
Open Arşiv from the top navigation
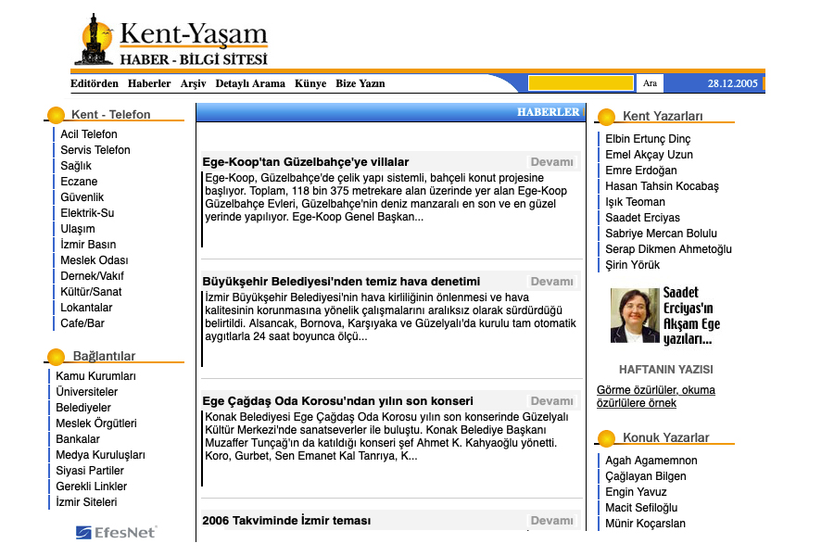click(x=193, y=83)
